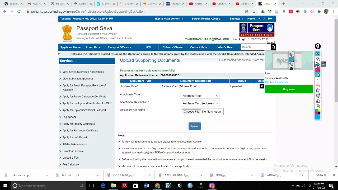Reload the page with refresh icon
The width and height of the screenshot is (338, 190).
click(19, 12)
